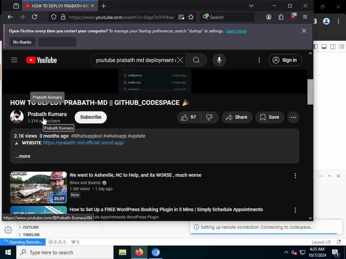The image size is (346, 259).
Task: Open Asheville video title link
Action: click(x=135, y=175)
